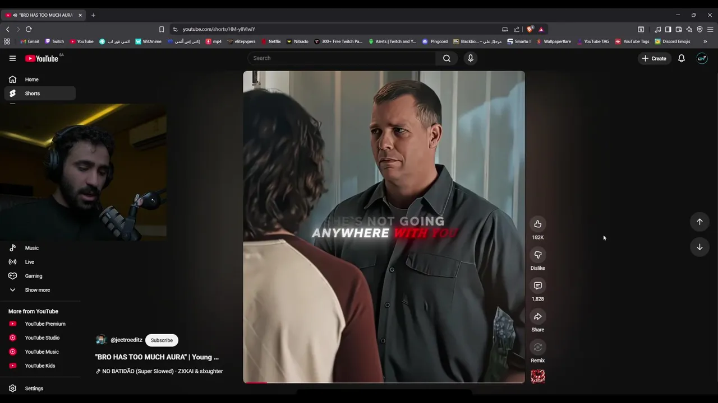
Task: Expand Show more in sidebar
Action: pos(39,290)
